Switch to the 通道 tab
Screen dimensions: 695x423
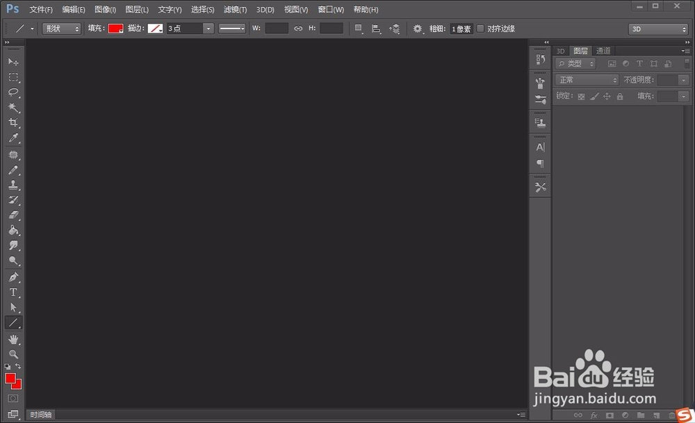coord(603,51)
